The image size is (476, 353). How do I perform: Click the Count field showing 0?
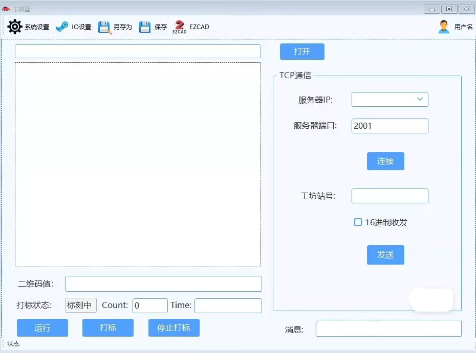point(150,305)
